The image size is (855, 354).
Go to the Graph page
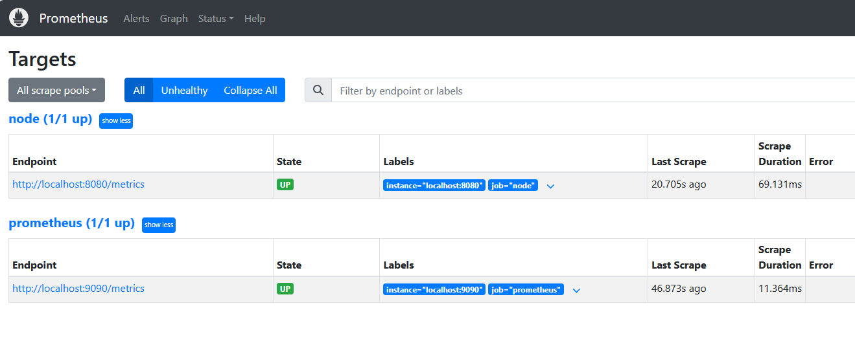tap(174, 19)
